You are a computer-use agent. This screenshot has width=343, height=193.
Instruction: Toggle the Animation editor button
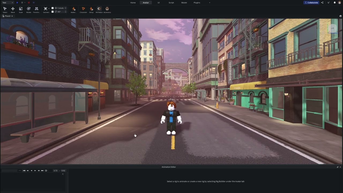(99, 10)
